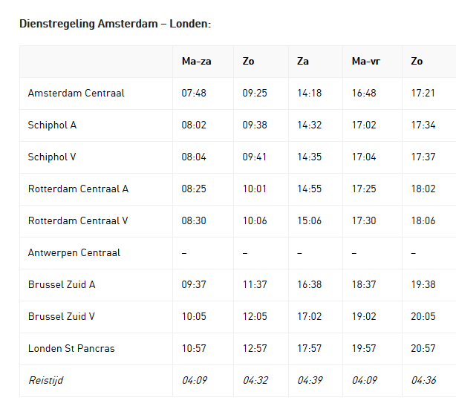Select the Ma-za column header

tap(197, 62)
